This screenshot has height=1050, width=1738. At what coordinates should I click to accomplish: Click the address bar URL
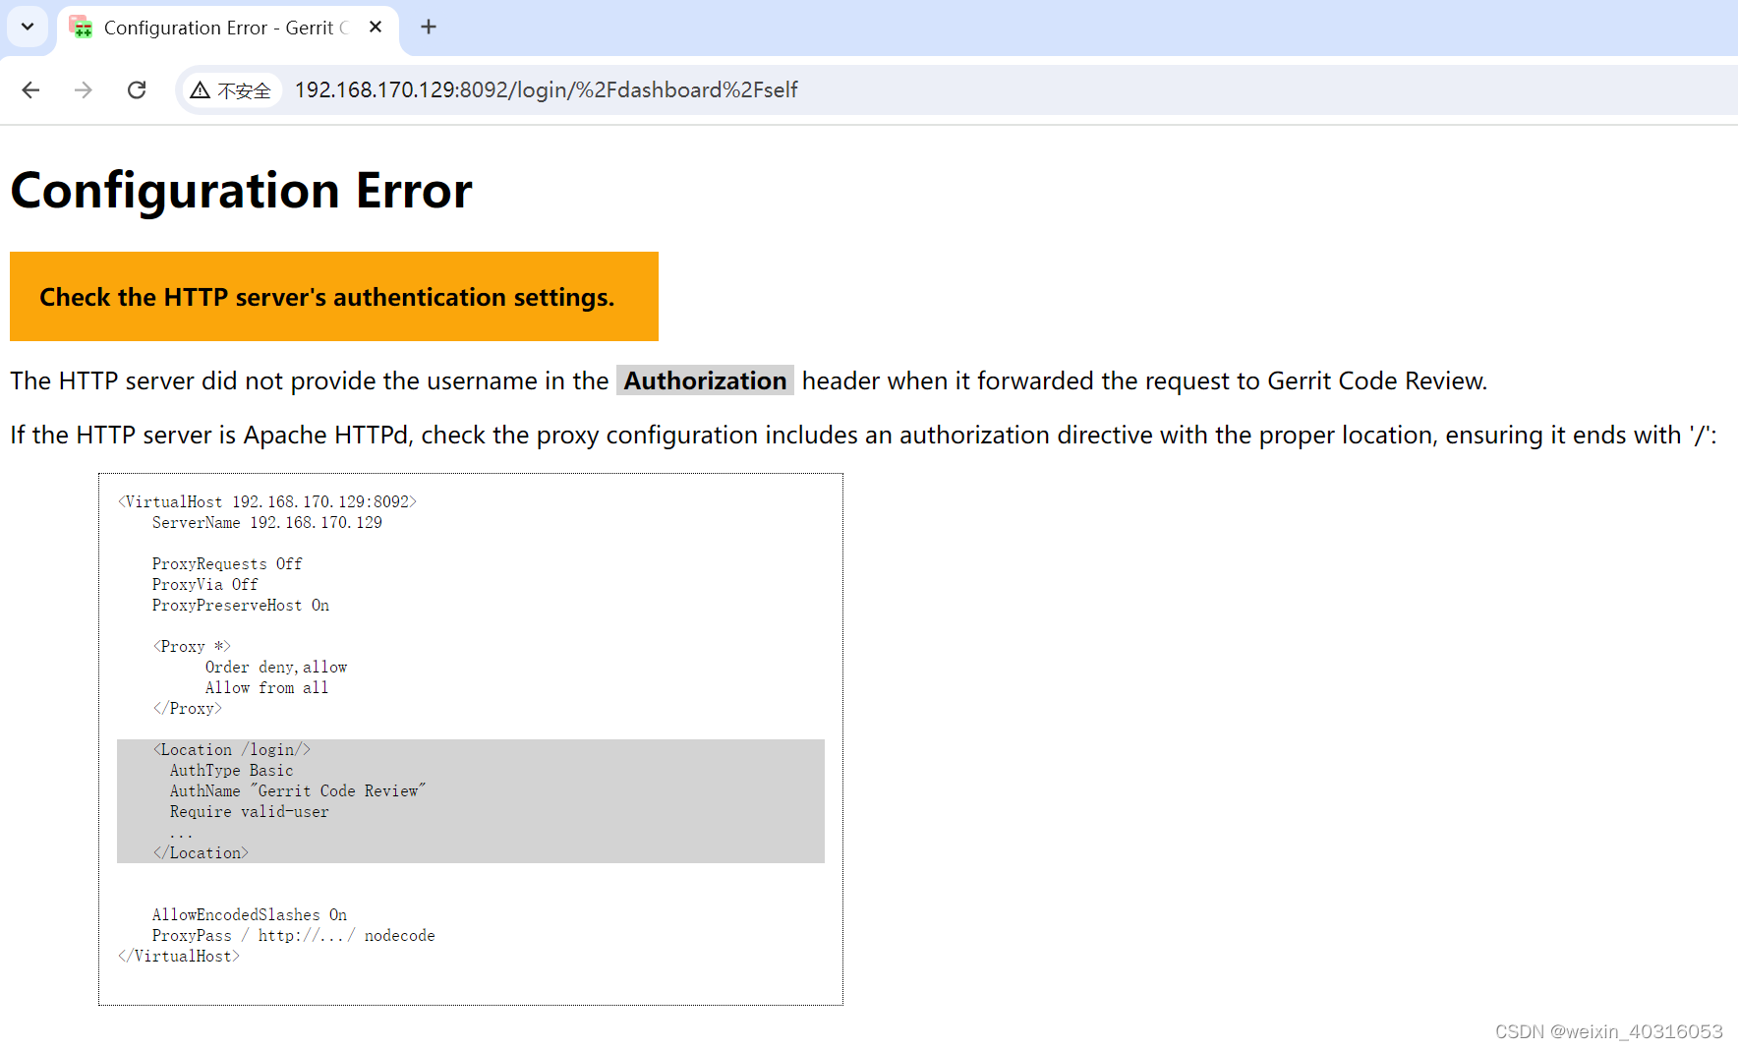[x=547, y=90]
